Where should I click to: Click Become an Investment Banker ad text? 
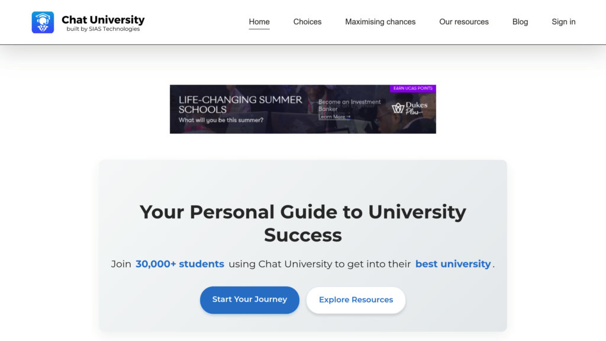349,105
